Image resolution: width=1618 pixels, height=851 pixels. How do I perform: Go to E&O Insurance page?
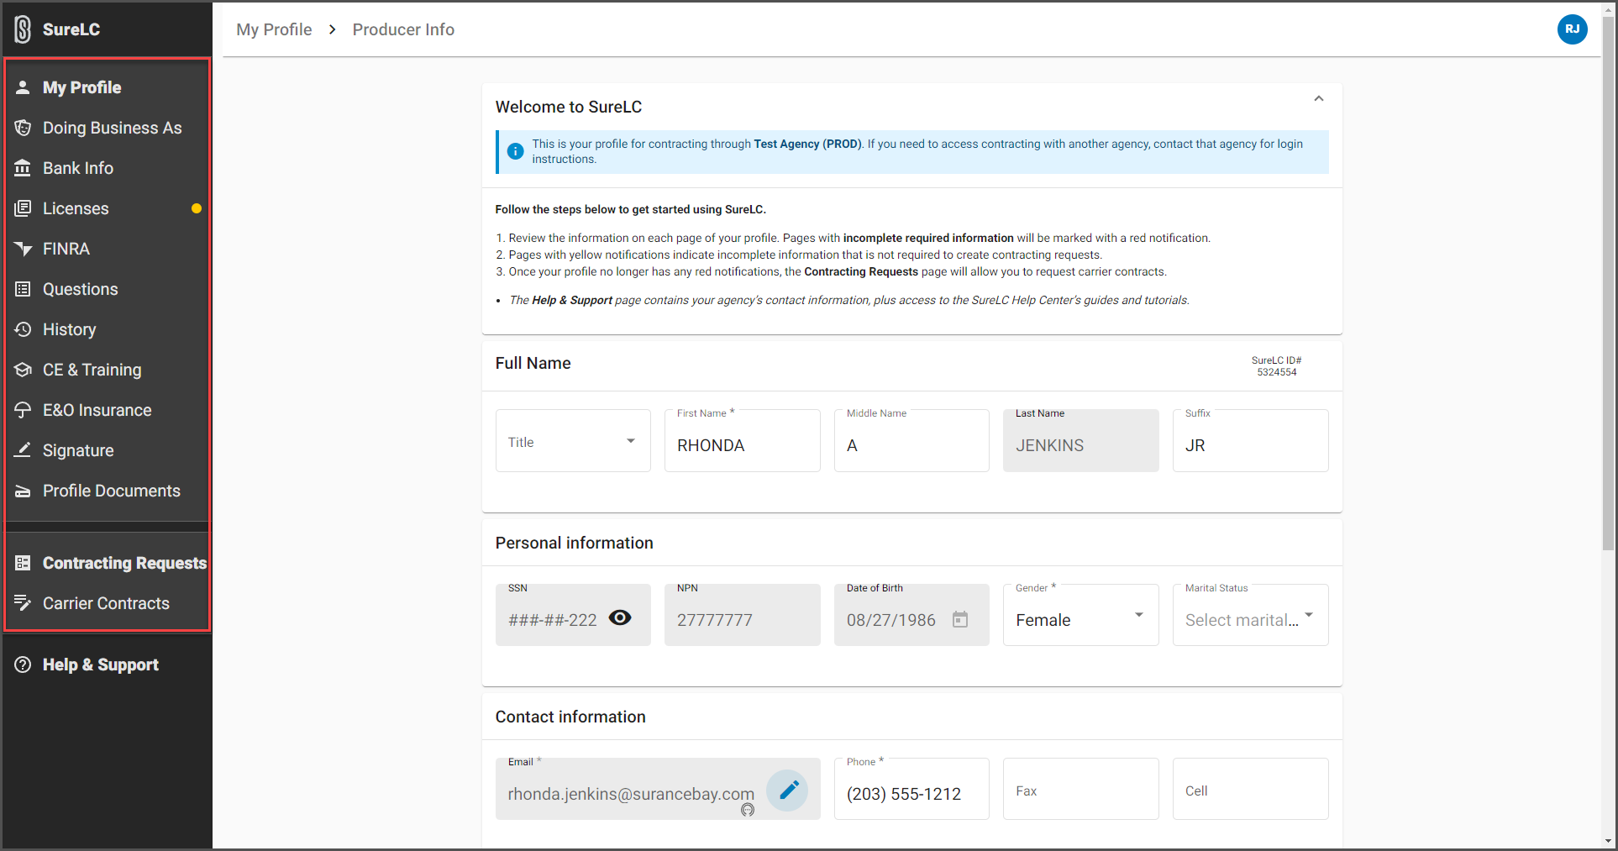click(x=107, y=410)
